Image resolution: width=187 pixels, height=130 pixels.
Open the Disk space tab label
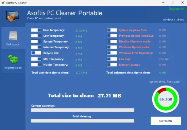(13, 44)
